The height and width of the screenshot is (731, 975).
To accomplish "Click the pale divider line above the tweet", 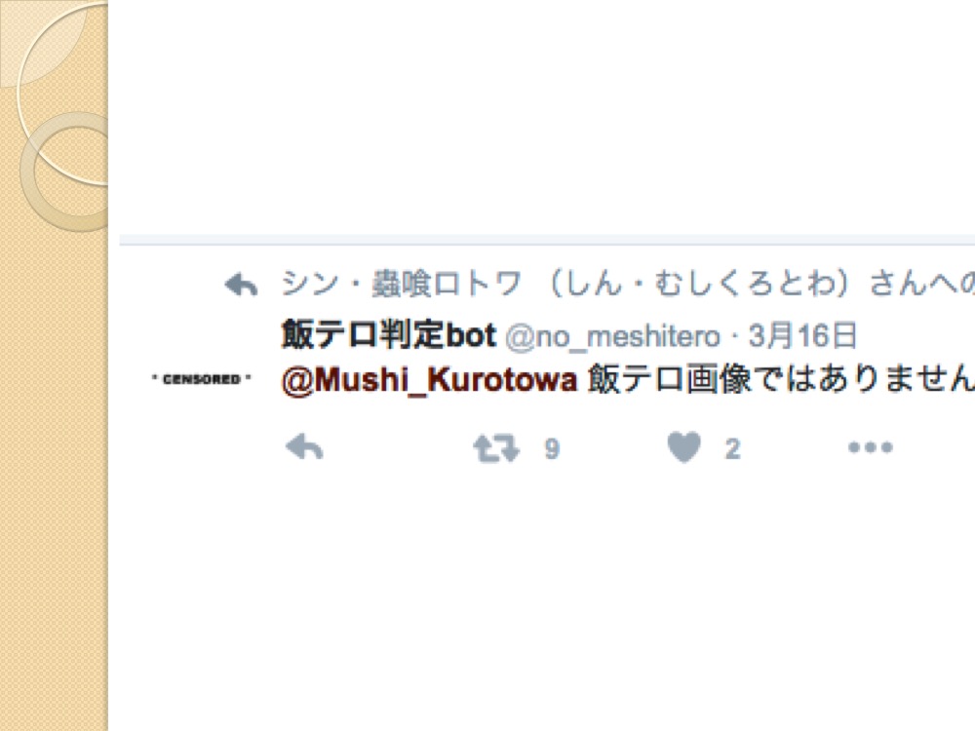I will click(x=547, y=240).
